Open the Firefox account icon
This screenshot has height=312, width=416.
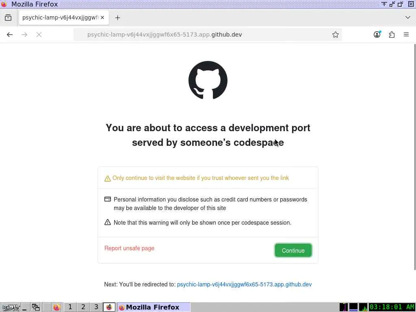[x=377, y=35]
